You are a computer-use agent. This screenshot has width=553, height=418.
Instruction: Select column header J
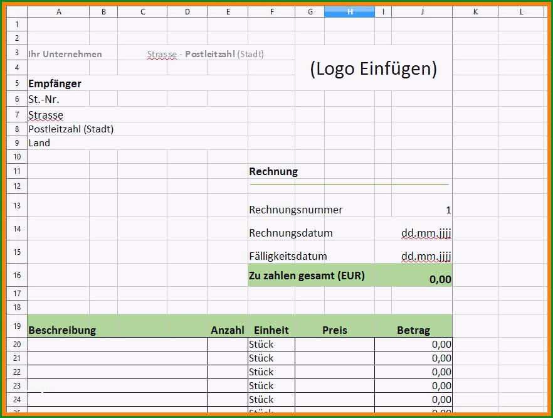pos(422,12)
